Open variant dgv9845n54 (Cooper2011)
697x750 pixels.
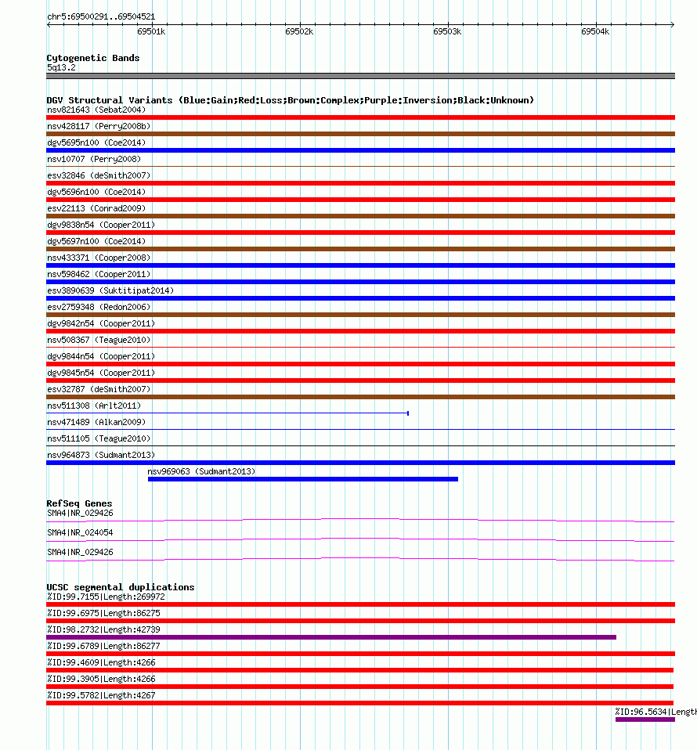click(361, 380)
